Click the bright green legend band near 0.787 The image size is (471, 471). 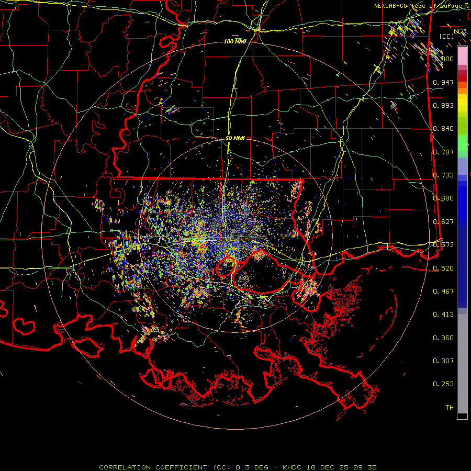coord(462,143)
